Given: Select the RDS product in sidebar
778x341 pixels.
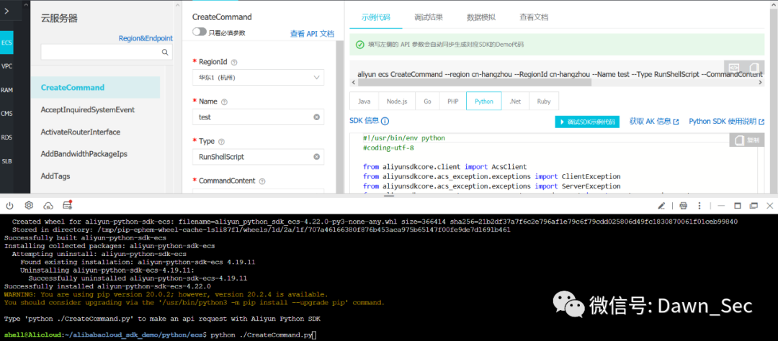Looking at the screenshot, I should pyautogui.click(x=7, y=137).
